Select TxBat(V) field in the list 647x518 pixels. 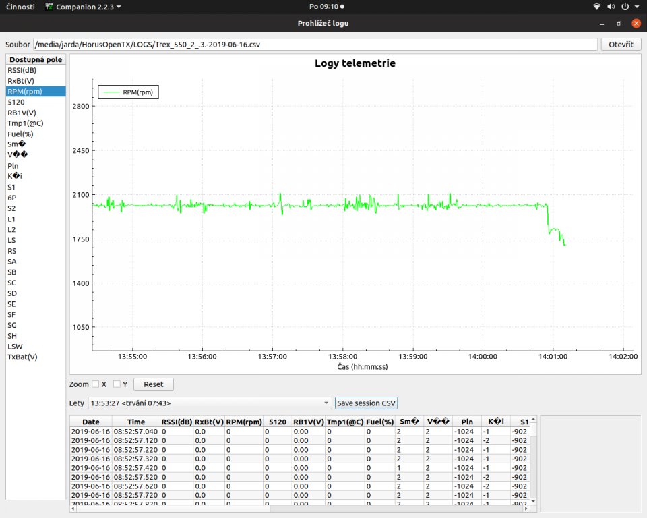click(22, 357)
